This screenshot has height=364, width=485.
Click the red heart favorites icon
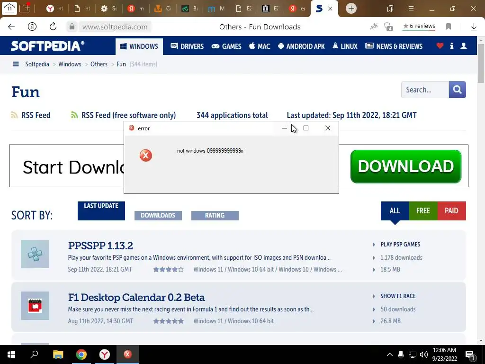point(440,46)
